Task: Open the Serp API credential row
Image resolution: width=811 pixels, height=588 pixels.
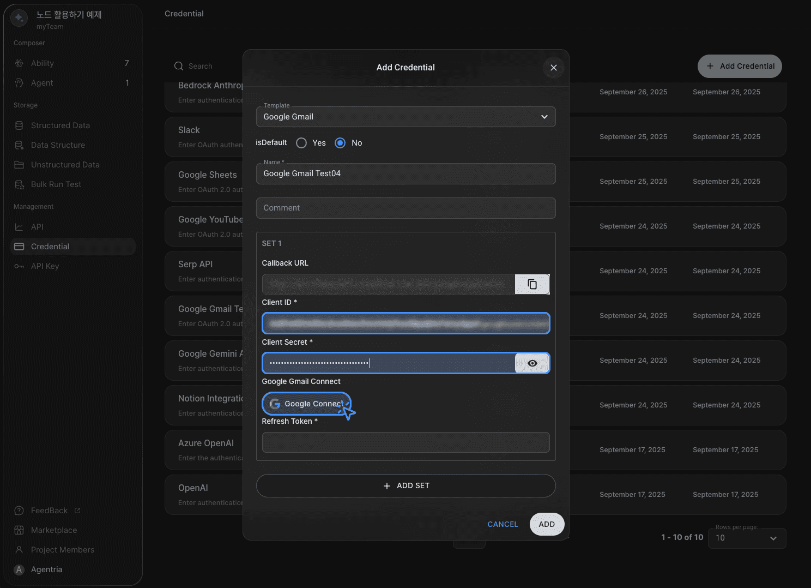Action: pyautogui.click(x=475, y=271)
